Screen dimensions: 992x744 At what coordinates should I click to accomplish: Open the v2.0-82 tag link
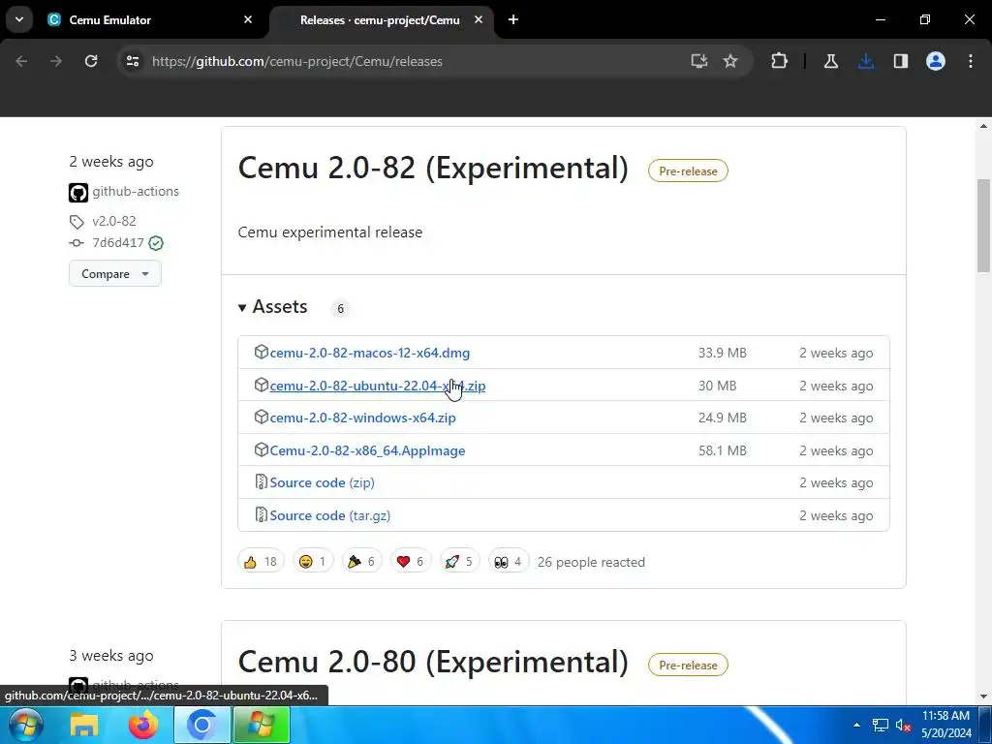pos(114,221)
